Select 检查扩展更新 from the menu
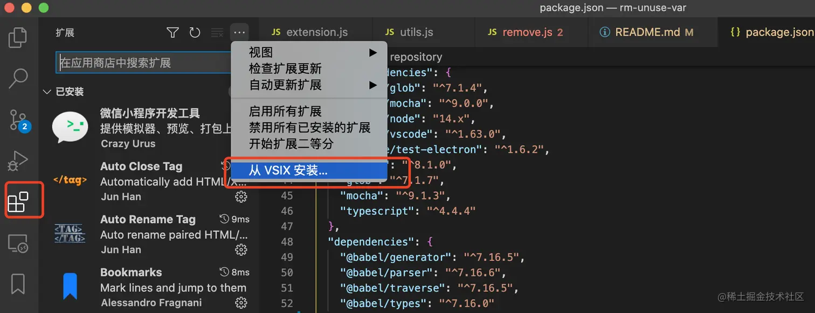 (309, 68)
